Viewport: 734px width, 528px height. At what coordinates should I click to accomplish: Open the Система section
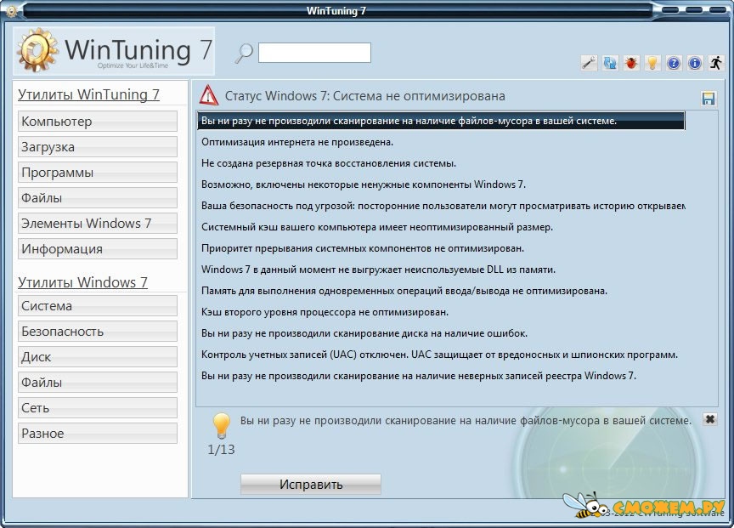point(98,306)
